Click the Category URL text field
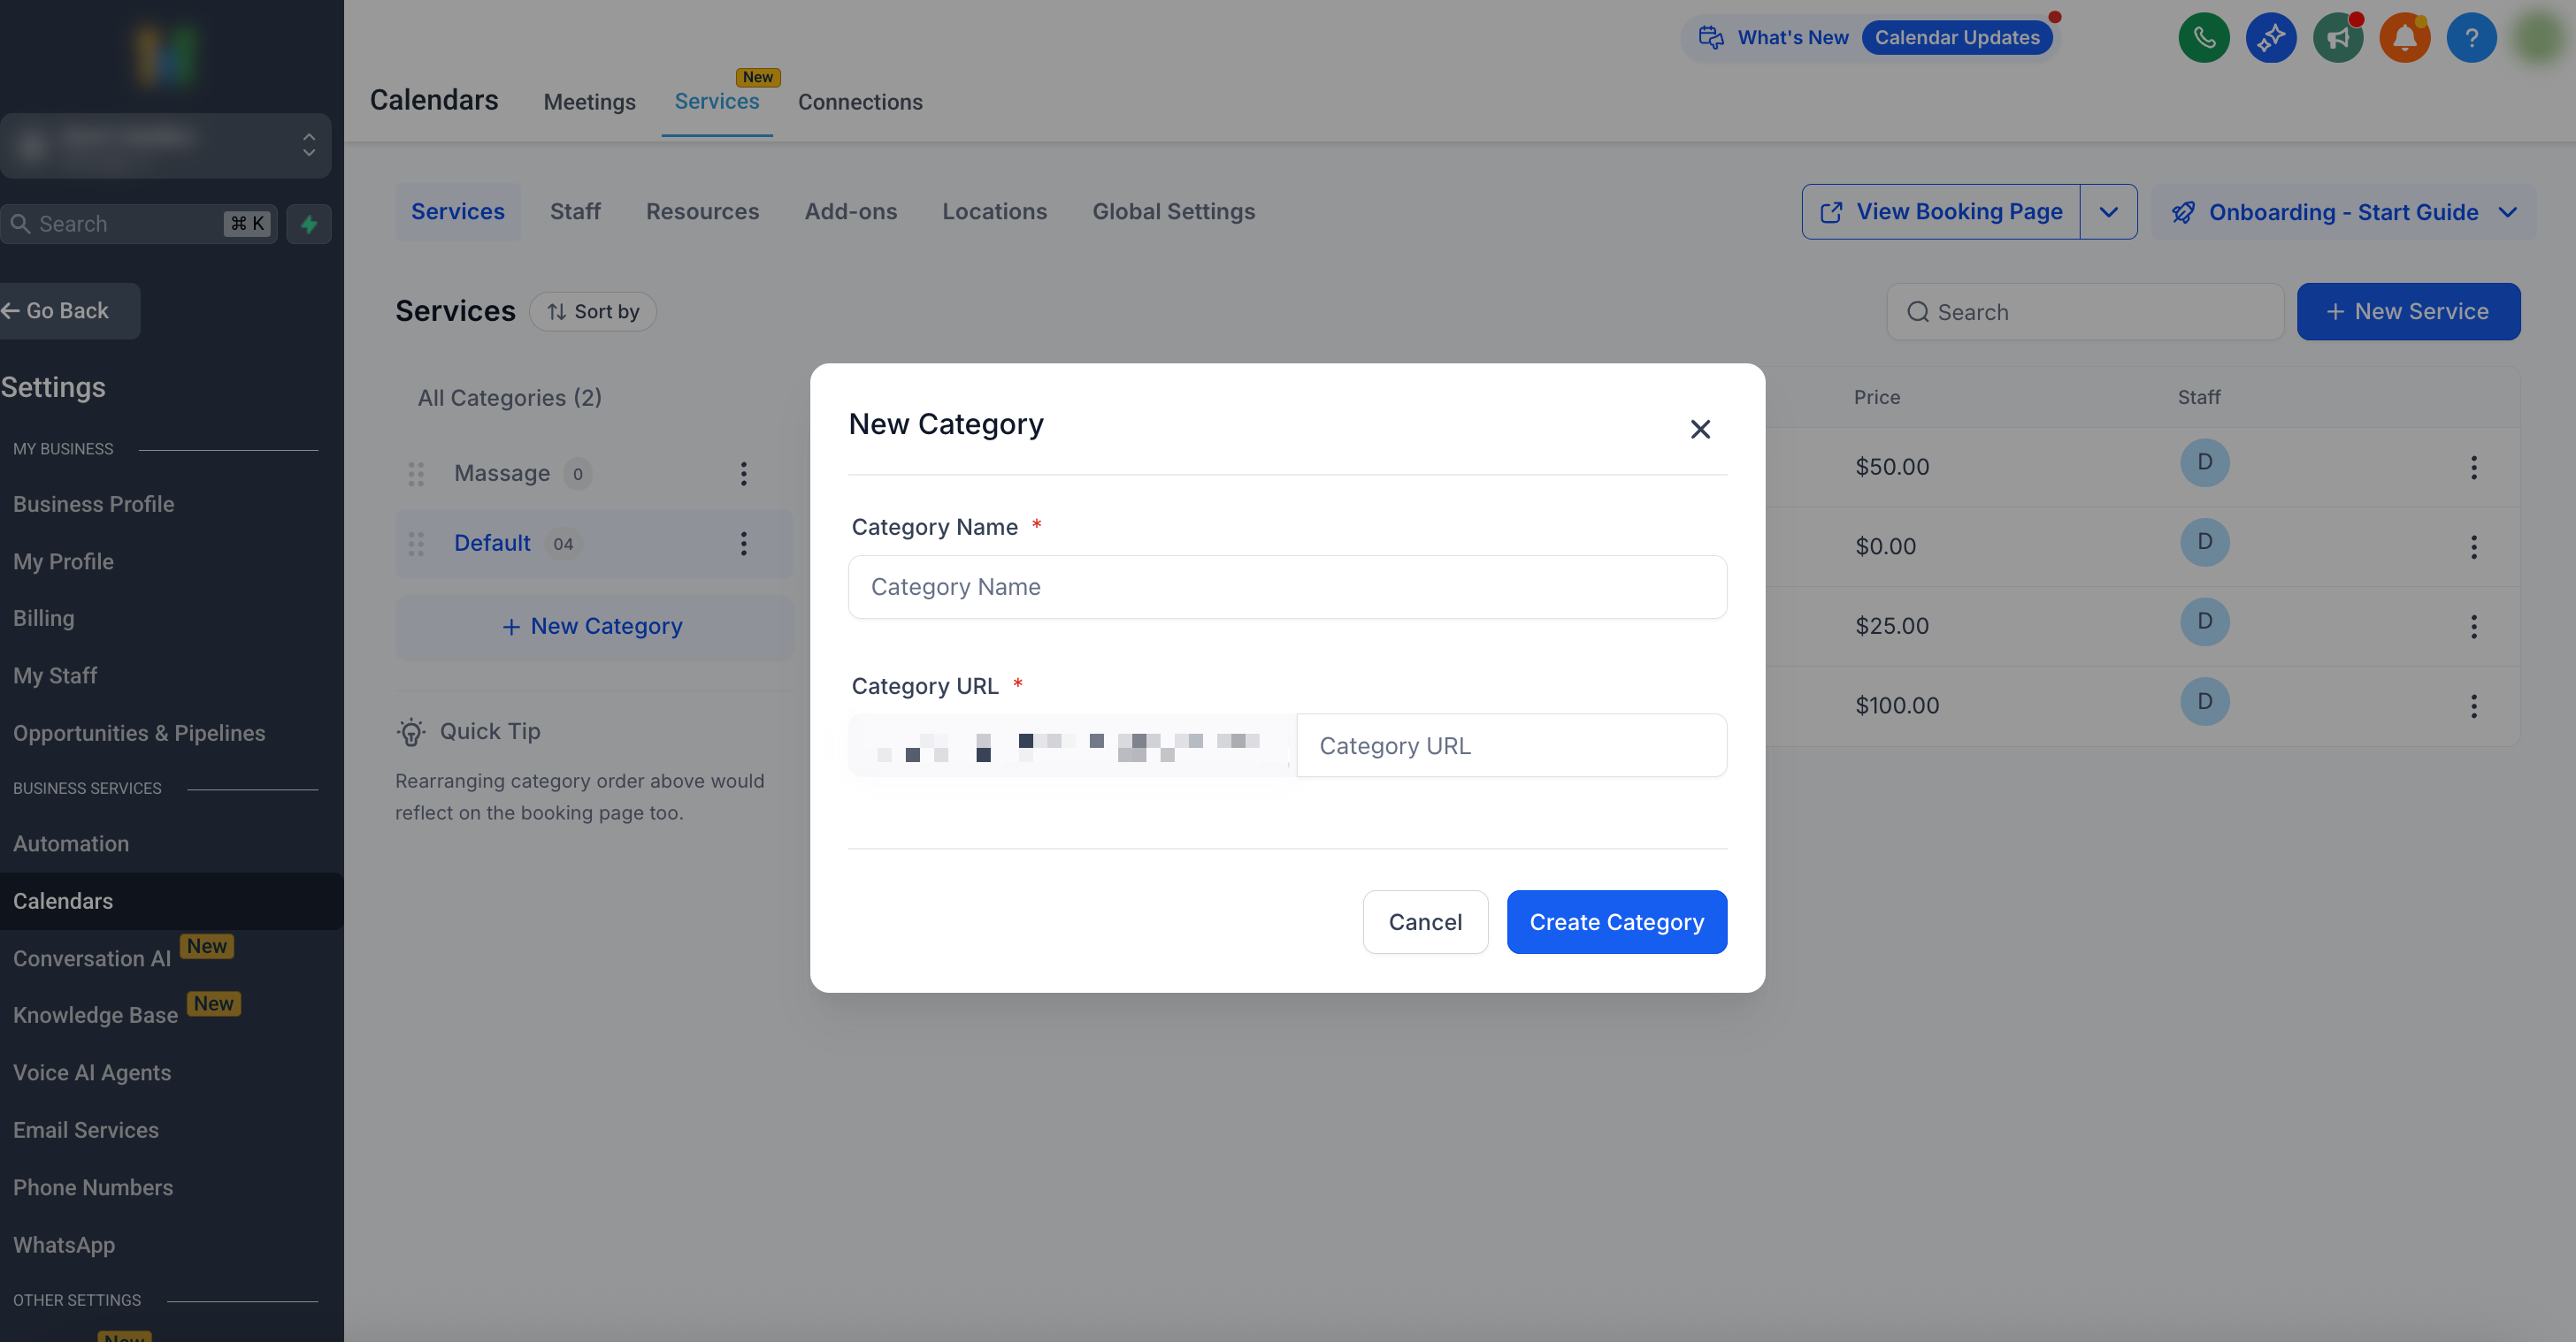 point(1510,745)
